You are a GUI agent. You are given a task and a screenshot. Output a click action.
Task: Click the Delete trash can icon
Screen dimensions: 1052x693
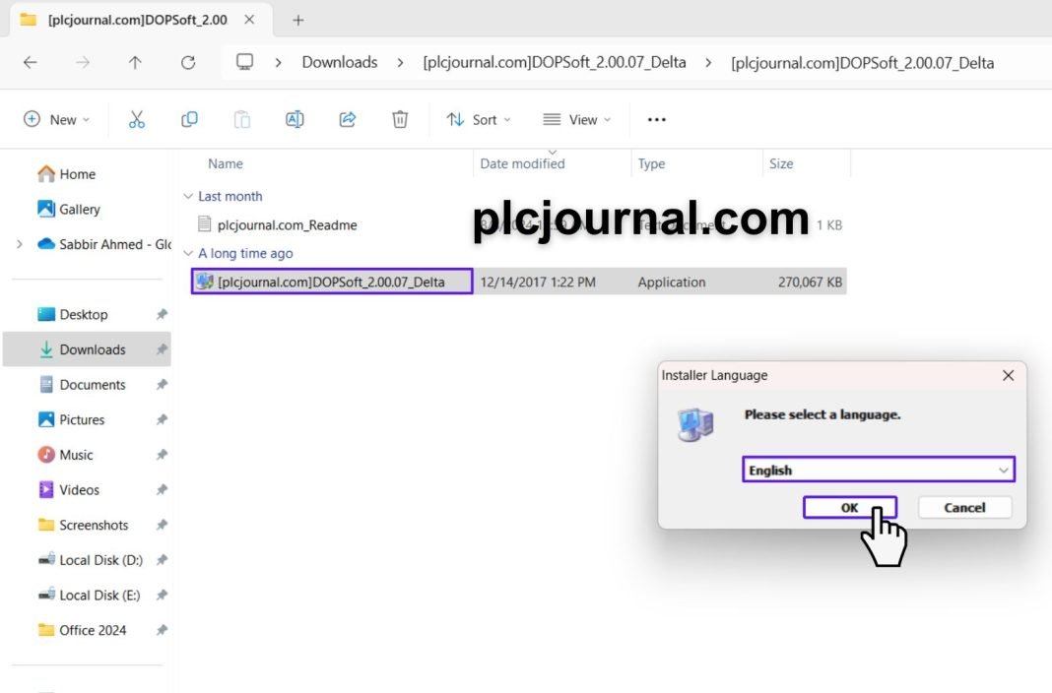point(400,119)
